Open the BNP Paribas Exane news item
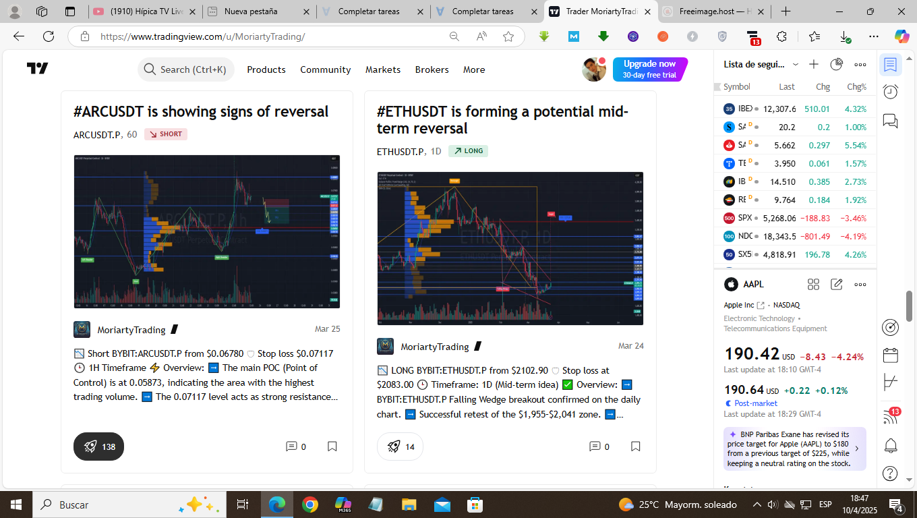Viewport: 917px width, 518px height. (x=795, y=449)
